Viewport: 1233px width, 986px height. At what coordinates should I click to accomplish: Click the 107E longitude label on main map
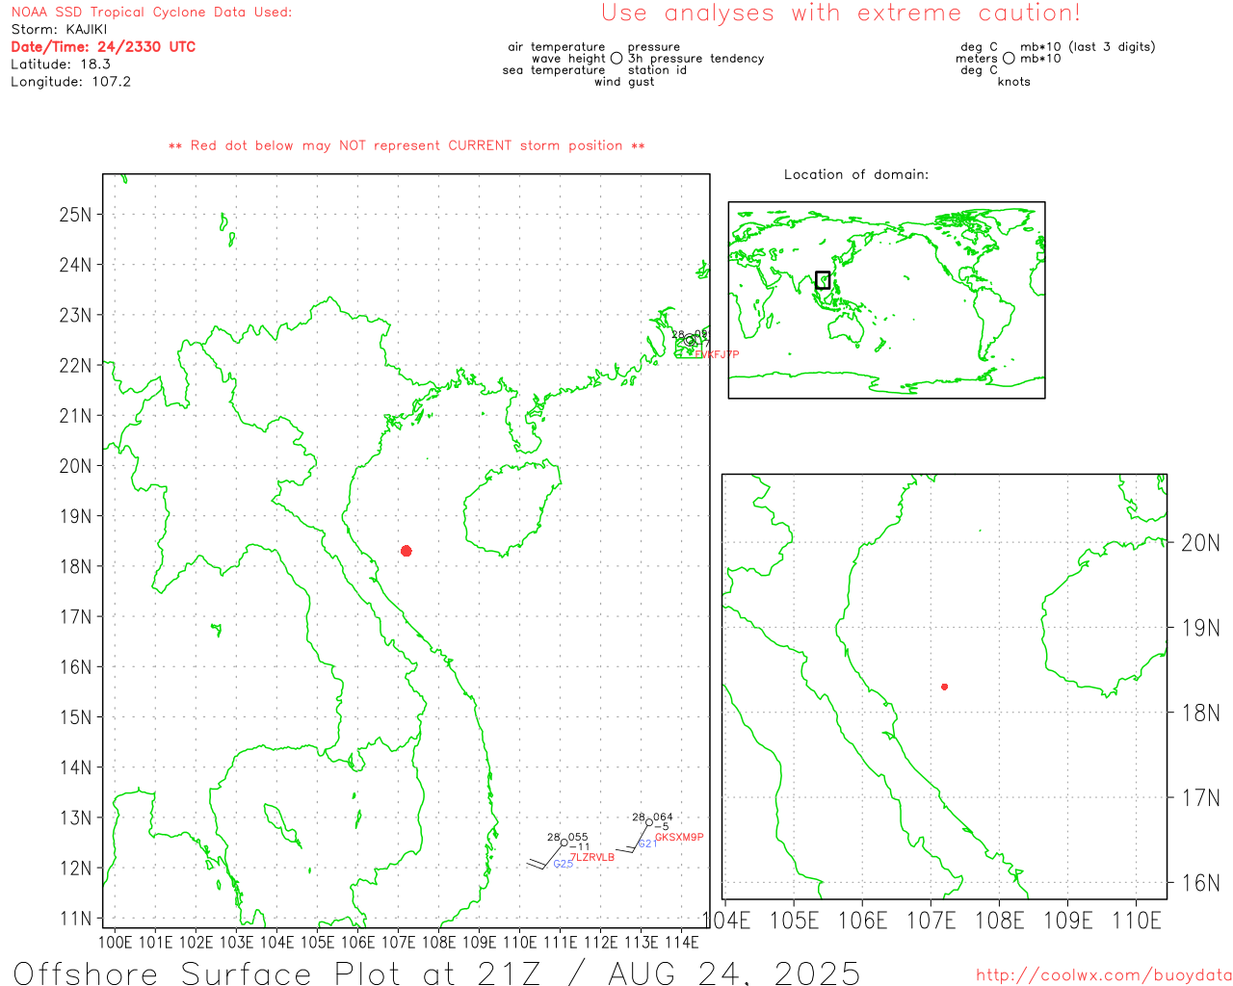[399, 942]
